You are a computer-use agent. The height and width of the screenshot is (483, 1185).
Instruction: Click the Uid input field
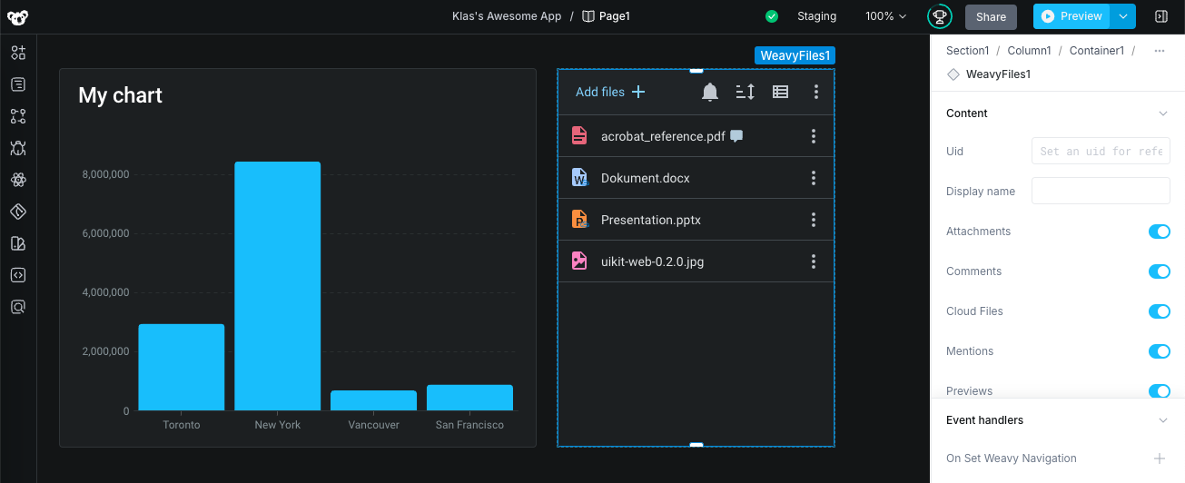pyautogui.click(x=1101, y=151)
